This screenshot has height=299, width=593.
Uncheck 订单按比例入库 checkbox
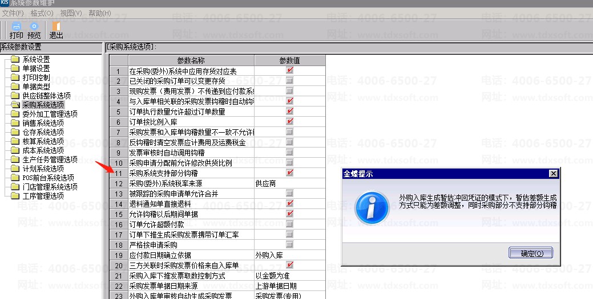pyautogui.click(x=290, y=121)
